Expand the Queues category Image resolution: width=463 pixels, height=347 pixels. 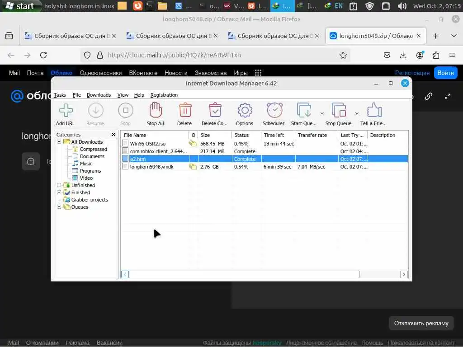(x=59, y=207)
